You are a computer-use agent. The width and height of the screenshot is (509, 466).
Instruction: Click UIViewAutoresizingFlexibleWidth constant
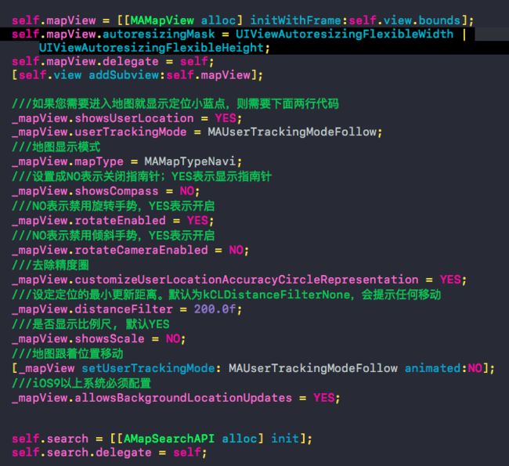[x=344, y=34]
